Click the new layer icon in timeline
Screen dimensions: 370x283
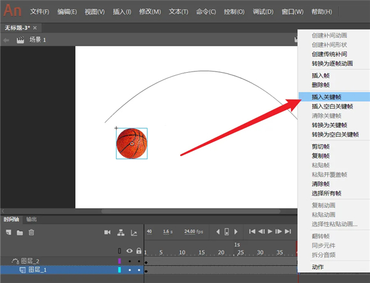coord(9,232)
